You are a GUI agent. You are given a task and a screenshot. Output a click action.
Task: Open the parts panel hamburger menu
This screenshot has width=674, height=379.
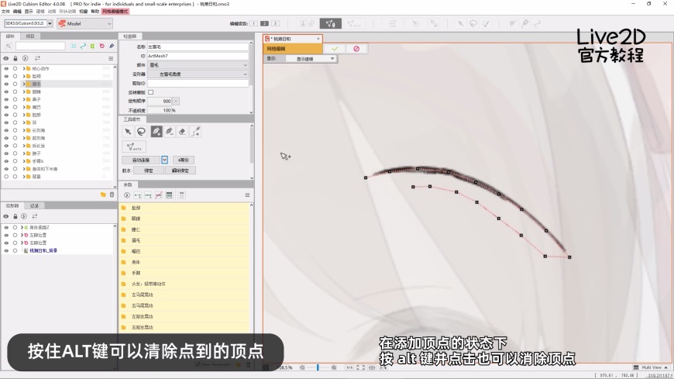pos(111,58)
